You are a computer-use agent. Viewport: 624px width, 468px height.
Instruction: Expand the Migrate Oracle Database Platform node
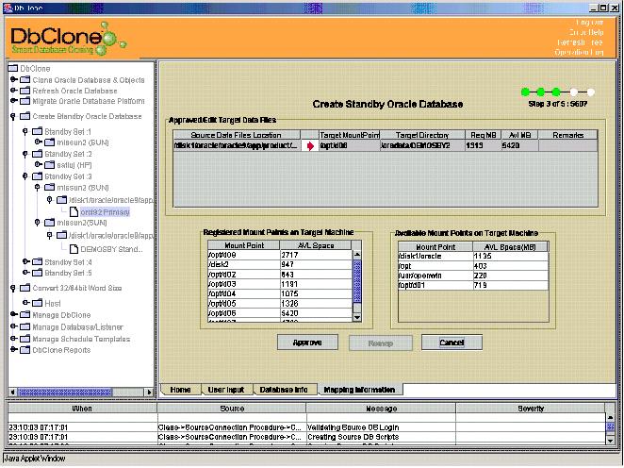pos(13,101)
